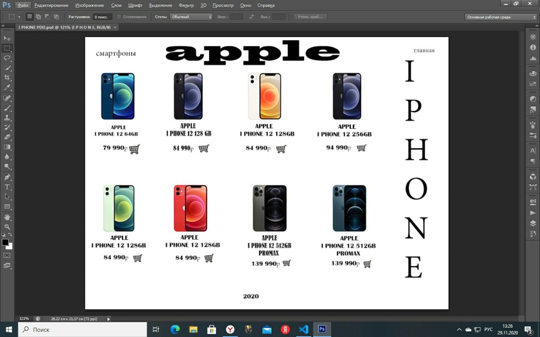Select the Quick Selection tool
Image resolution: width=540 pixels, height=337 pixels.
pos(7,68)
